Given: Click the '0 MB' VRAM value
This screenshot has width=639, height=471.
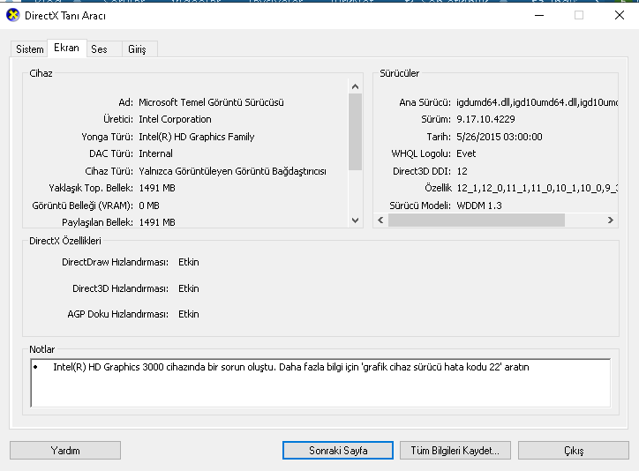Looking at the screenshot, I should pos(149,206).
